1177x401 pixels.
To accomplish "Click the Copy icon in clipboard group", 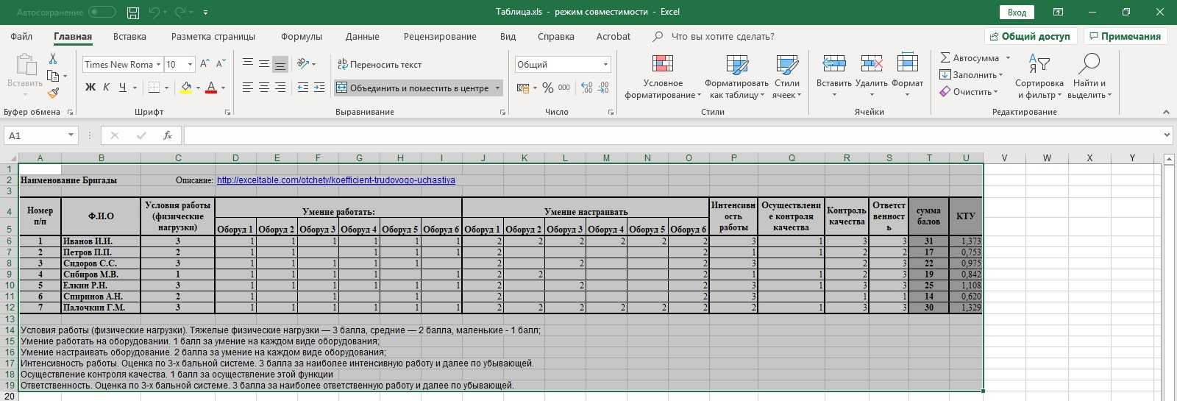I will 53,76.
